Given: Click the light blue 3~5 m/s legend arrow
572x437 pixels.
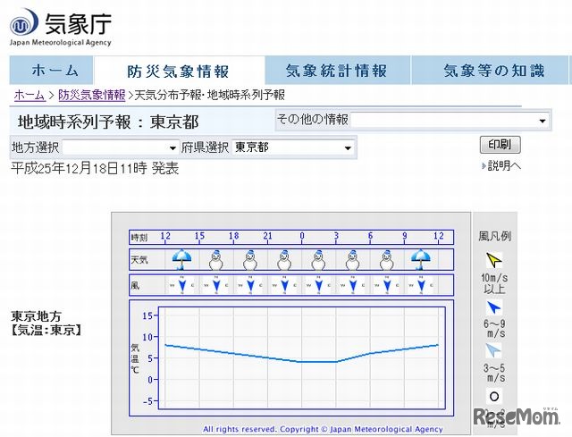Looking at the screenshot, I should (494, 350).
